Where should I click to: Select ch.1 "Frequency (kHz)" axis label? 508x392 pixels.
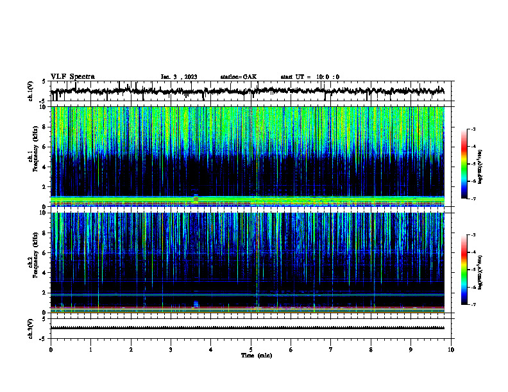tap(35, 149)
